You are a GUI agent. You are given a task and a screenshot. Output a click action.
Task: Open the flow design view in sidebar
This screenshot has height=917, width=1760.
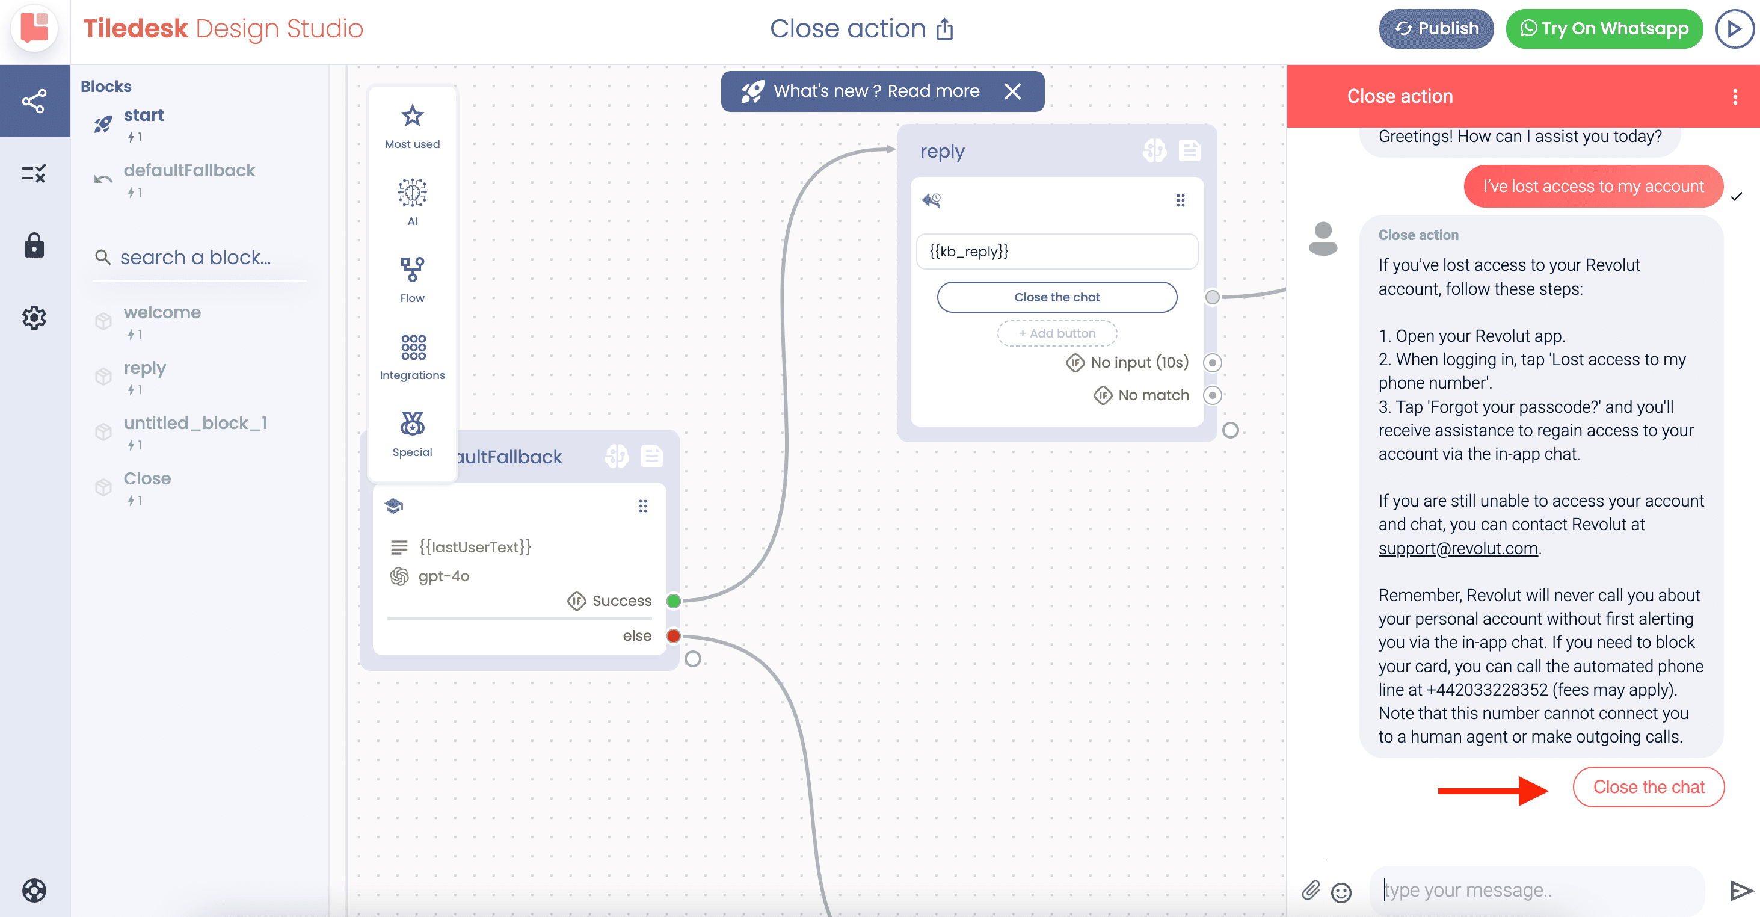pyautogui.click(x=34, y=101)
